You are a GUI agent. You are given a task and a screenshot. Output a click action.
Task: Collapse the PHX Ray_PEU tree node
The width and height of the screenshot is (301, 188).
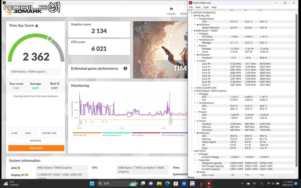click(x=192, y=16)
